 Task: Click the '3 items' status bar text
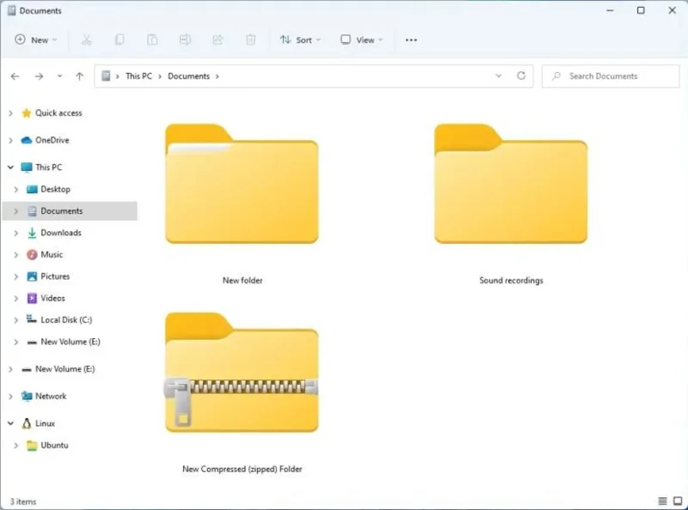click(23, 501)
